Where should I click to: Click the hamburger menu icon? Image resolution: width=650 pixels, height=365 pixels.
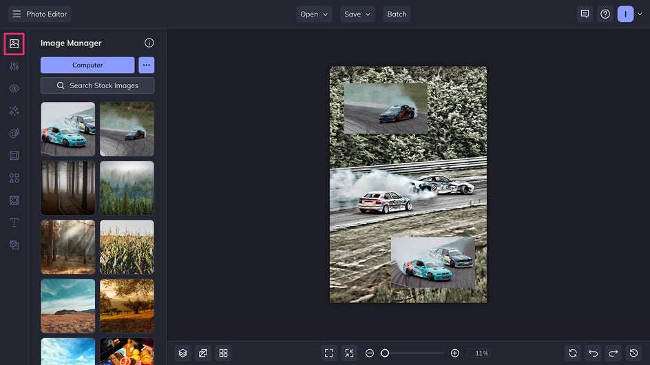pyautogui.click(x=17, y=14)
